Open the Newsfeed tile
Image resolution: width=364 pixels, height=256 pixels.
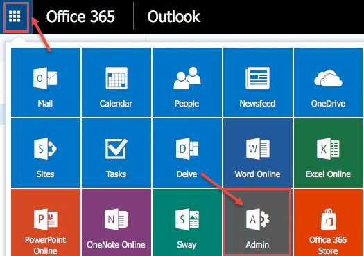click(x=258, y=82)
